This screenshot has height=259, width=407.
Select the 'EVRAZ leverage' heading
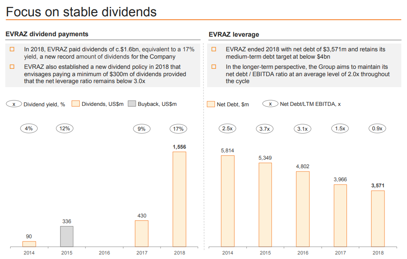pyautogui.click(x=234, y=35)
